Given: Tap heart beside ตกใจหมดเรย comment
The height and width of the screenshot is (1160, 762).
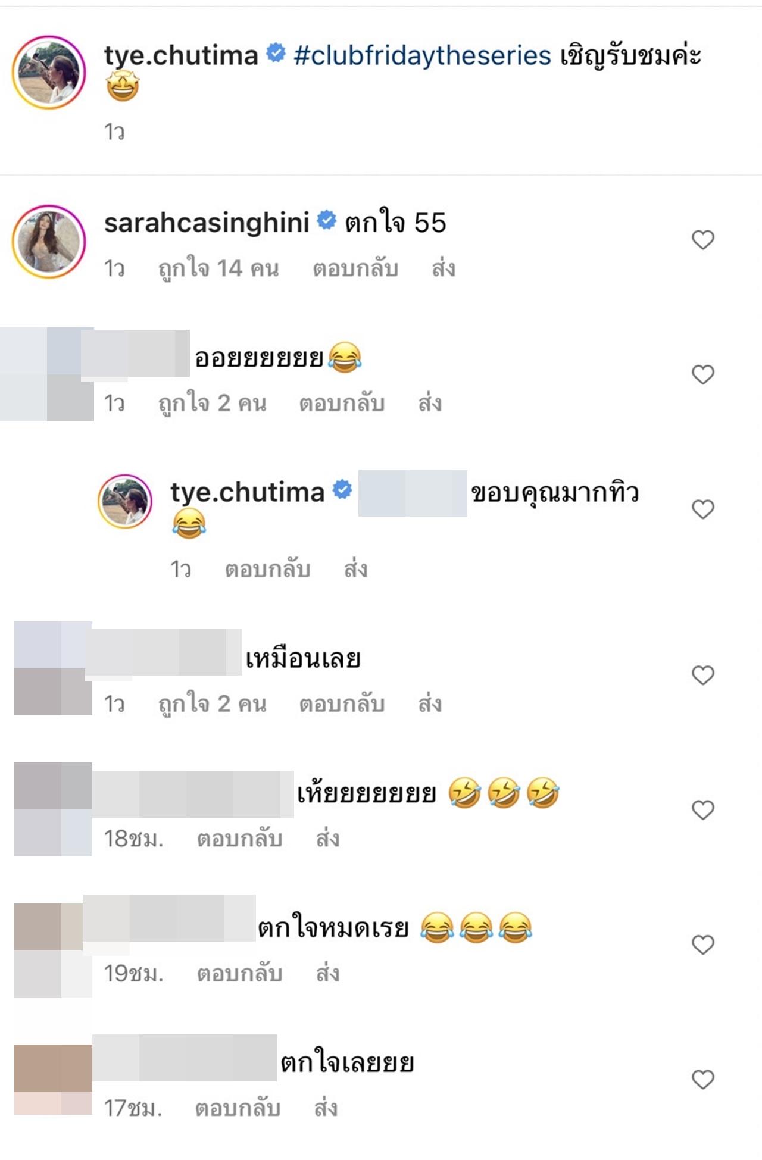Looking at the screenshot, I should 702,945.
